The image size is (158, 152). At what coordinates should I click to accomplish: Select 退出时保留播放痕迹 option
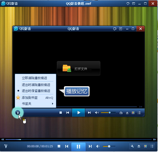click(x=35, y=91)
